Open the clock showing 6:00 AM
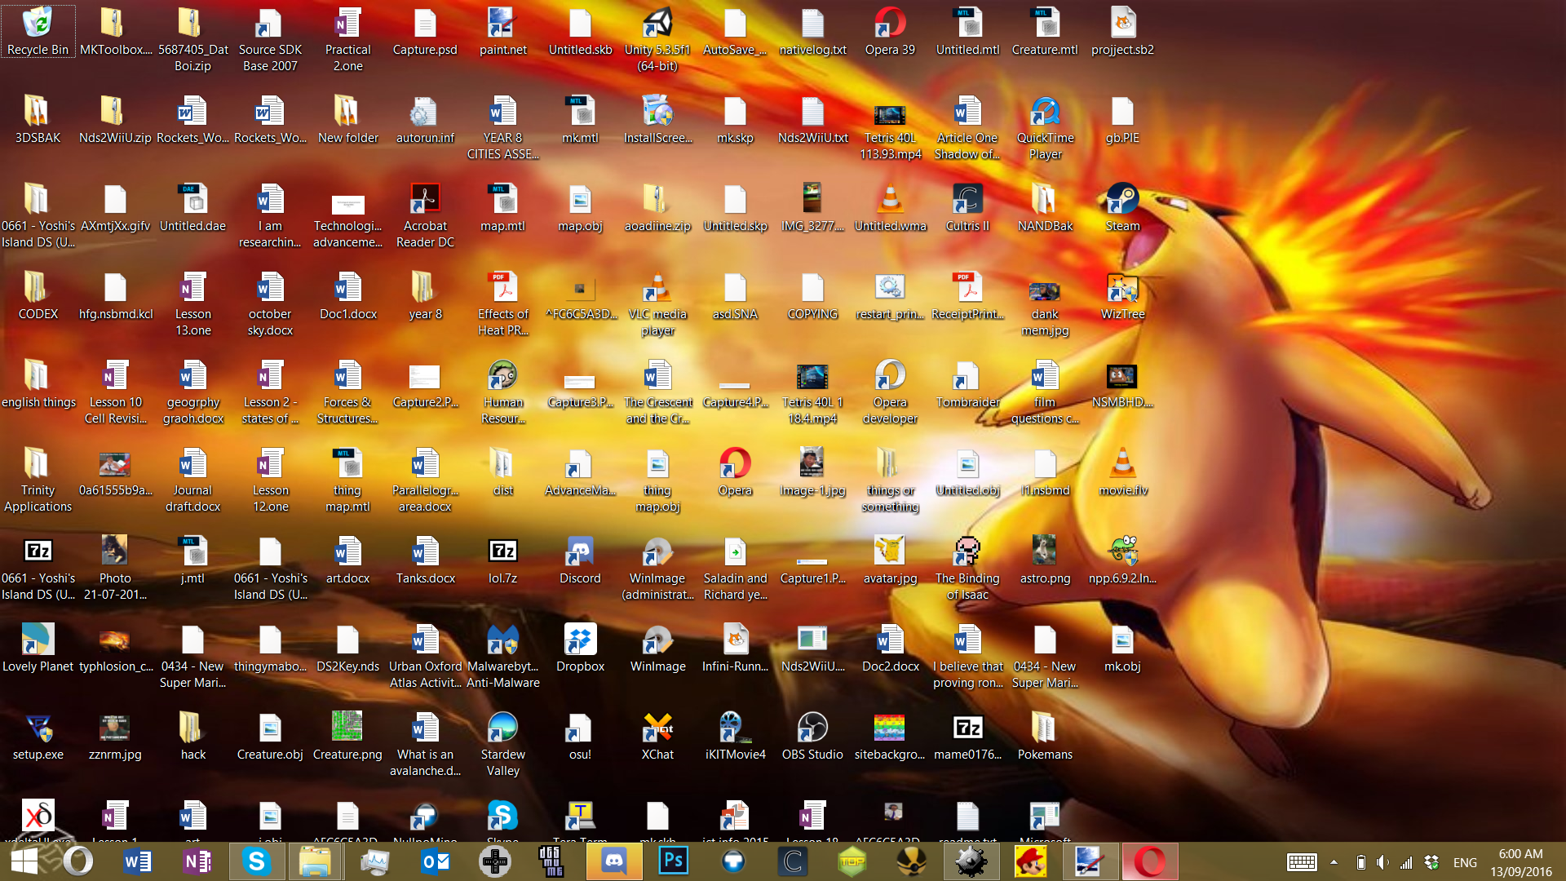This screenshot has width=1566, height=881. [1520, 862]
